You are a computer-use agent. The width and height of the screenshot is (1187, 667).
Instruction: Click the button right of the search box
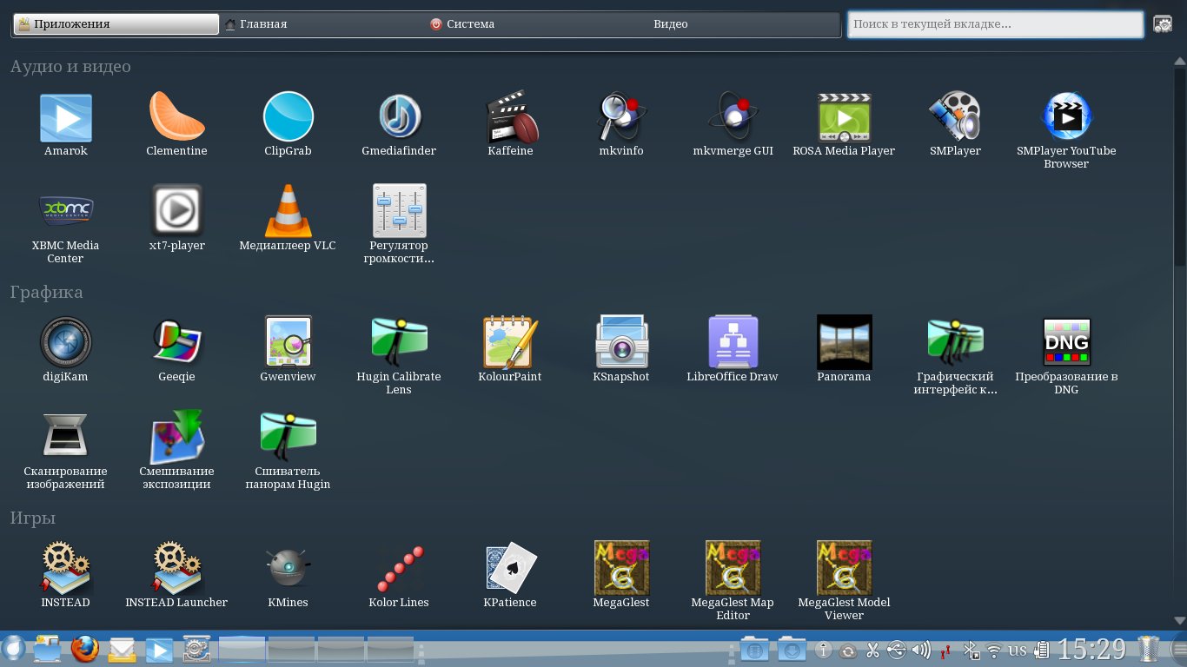[x=1162, y=24]
